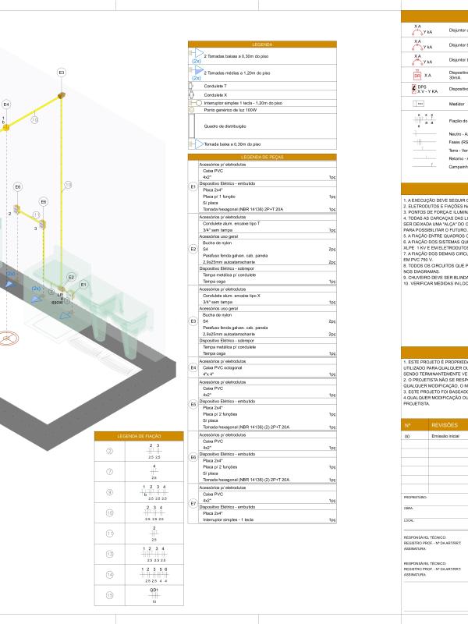Select wiring circle 14 in Legenda de Fiação
Image resolution: width=468 pixels, height=624 pixels.
pos(109,575)
